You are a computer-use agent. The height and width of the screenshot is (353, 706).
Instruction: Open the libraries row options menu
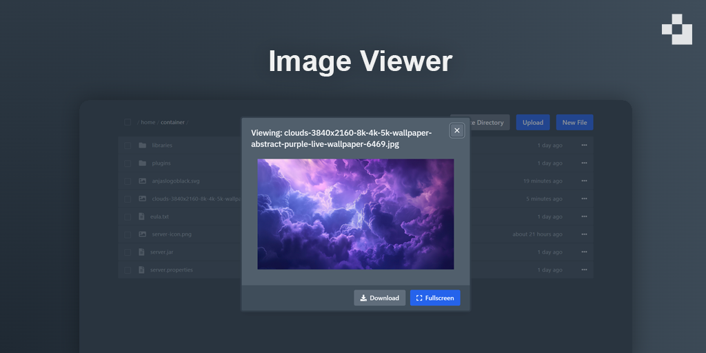pos(584,145)
